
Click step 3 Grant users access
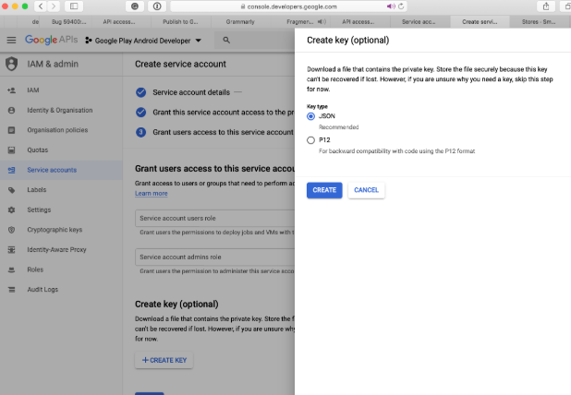pos(215,132)
